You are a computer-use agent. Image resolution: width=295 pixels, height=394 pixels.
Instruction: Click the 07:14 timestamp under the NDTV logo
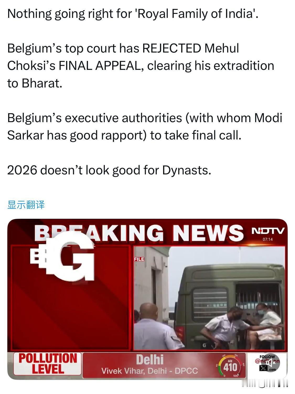coord(268,239)
